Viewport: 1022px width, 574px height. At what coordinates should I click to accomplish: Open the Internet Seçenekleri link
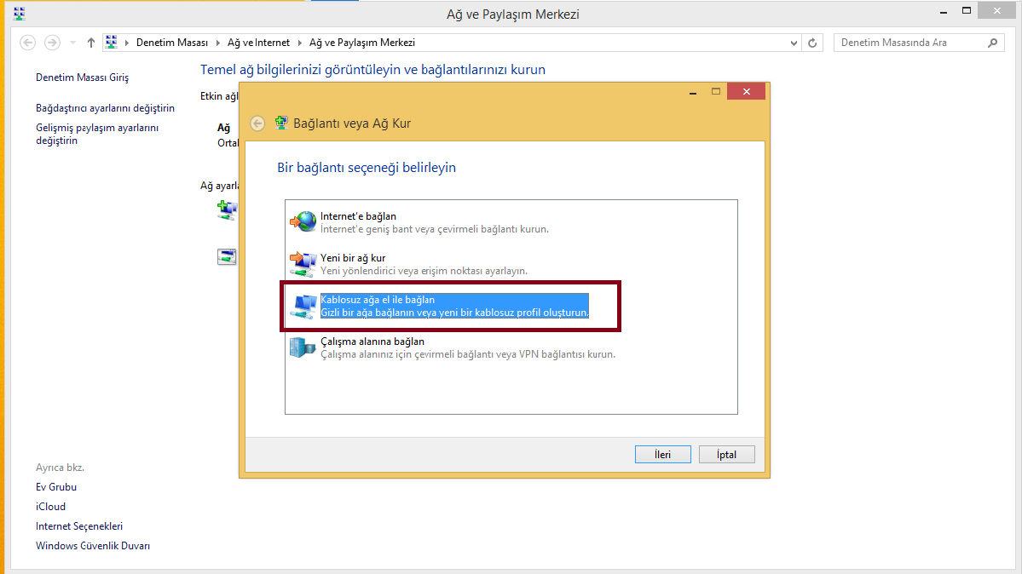point(79,526)
